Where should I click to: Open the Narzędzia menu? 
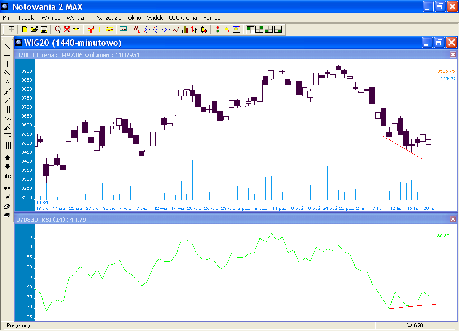pos(109,17)
